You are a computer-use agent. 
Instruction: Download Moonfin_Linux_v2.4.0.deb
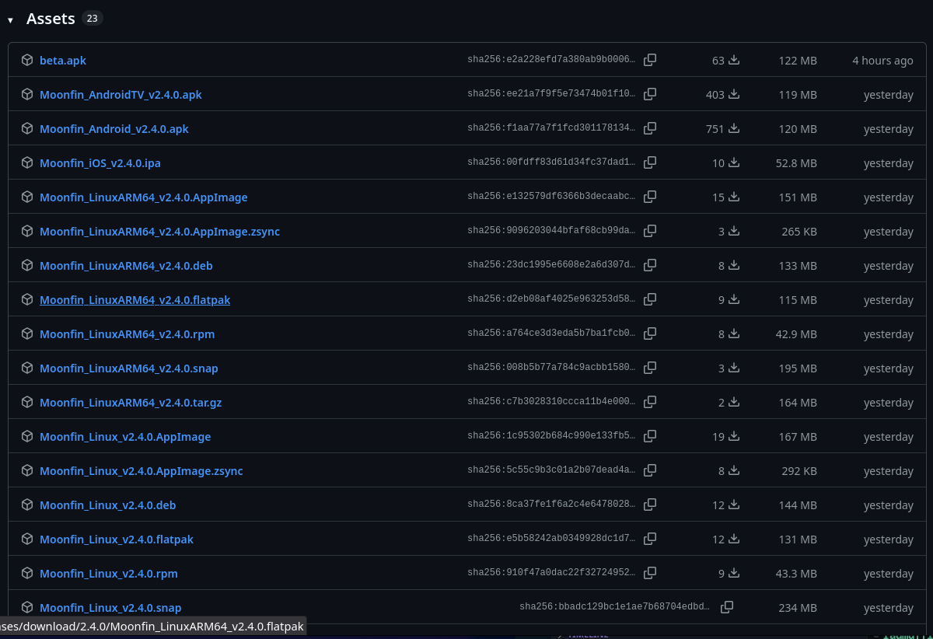click(108, 505)
